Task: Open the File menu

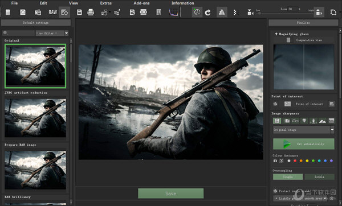Action: [14, 3]
